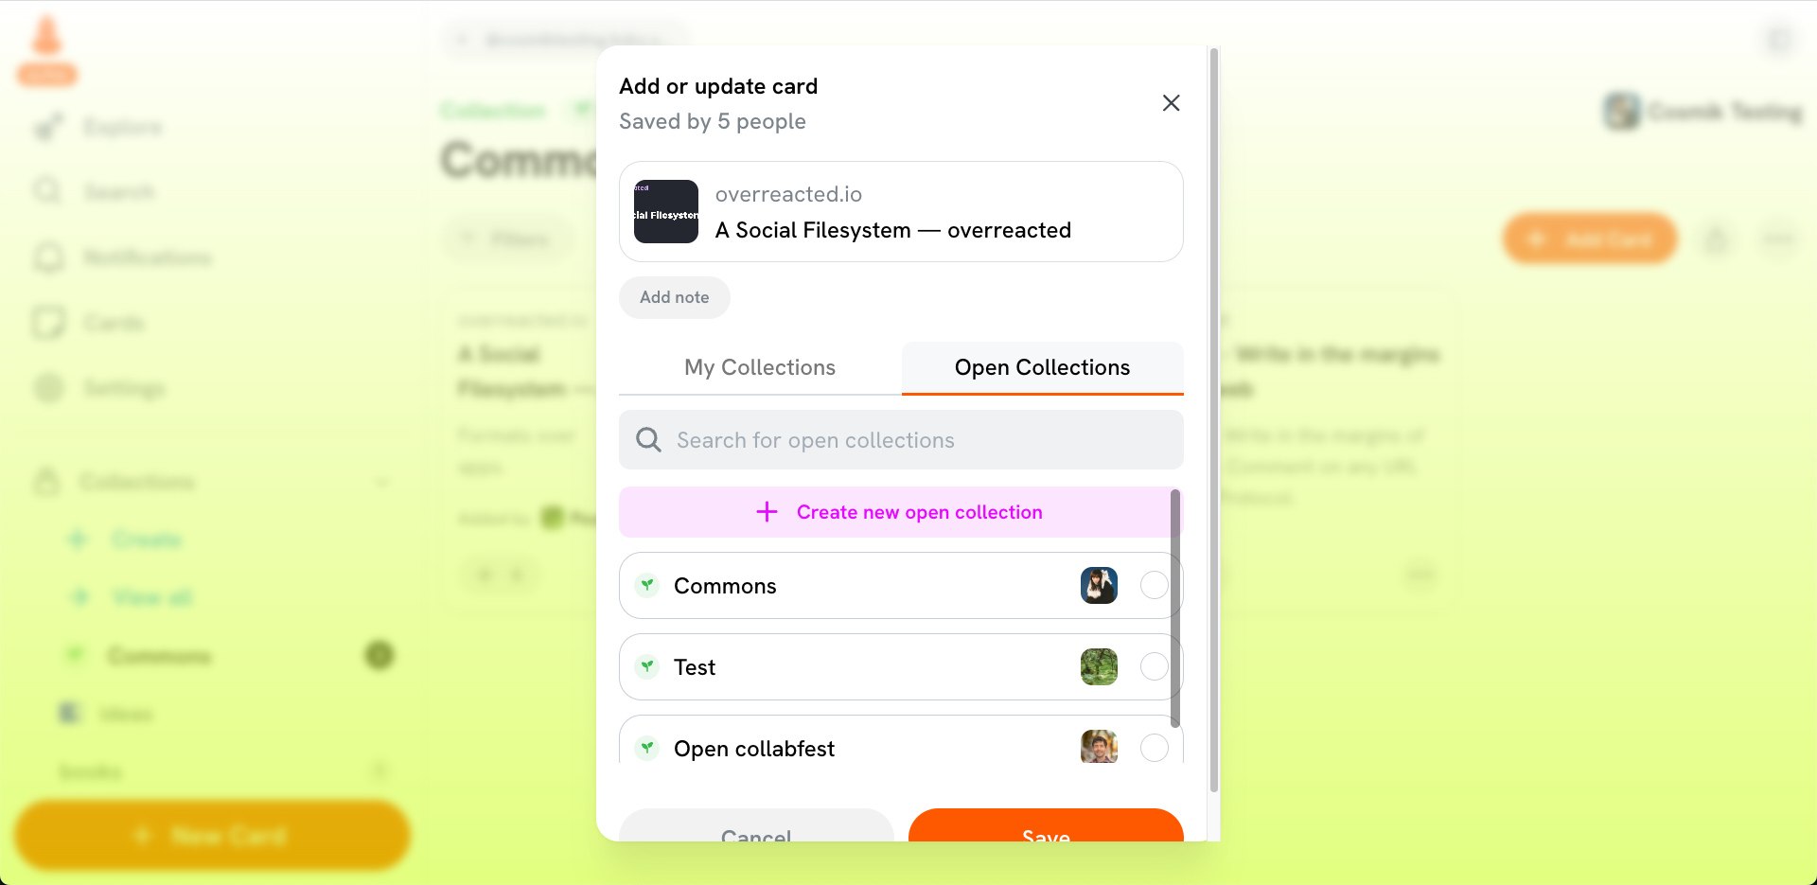1817x885 pixels.
Task: Select the Open collabfest radio button
Action: [1154, 748]
